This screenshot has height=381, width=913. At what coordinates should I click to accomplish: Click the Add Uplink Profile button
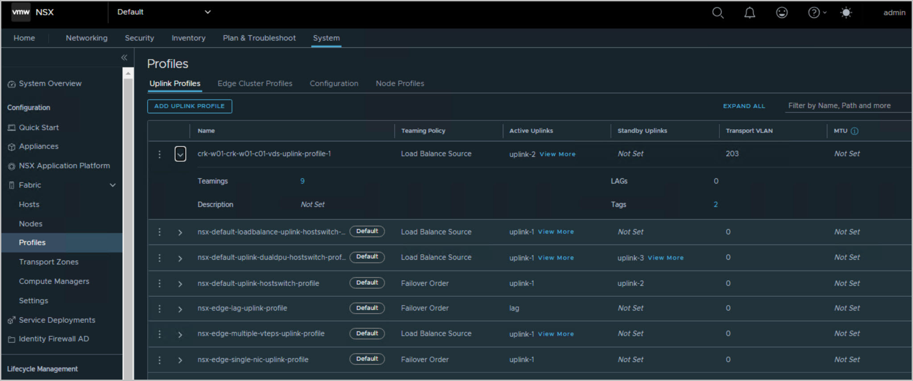(x=190, y=106)
